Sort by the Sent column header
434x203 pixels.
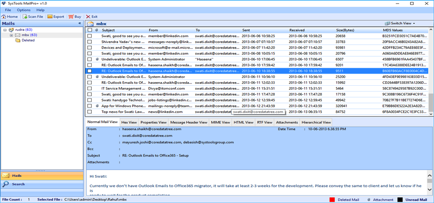[x=246, y=30]
